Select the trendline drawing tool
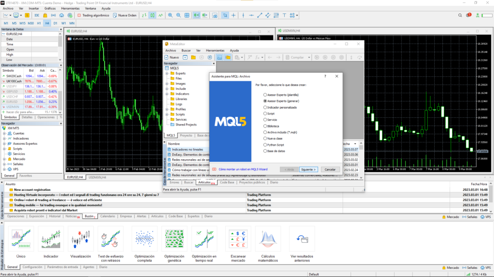The height and width of the screenshot is (277, 494). [x=260, y=15]
